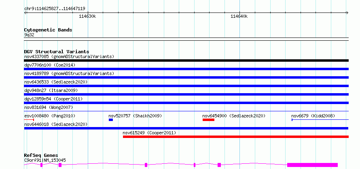
Task: Click the nsv6436533 blue variant bar
Action: point(186,86)
